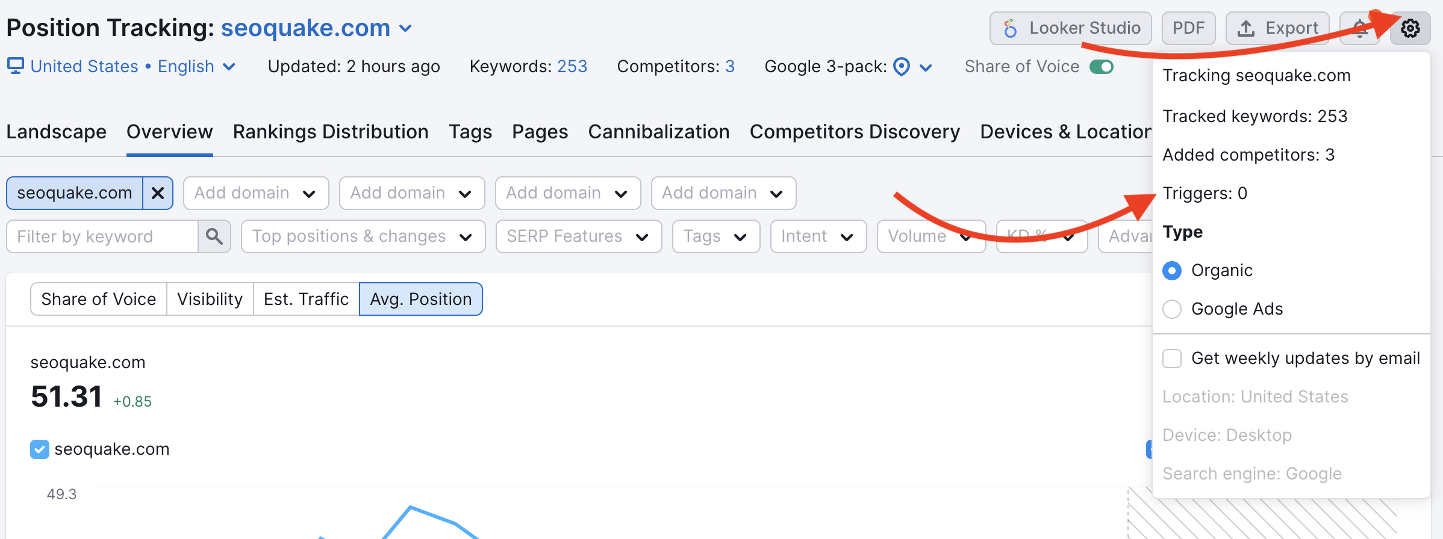Click seoquake.com domain chip label

(75, 193)
